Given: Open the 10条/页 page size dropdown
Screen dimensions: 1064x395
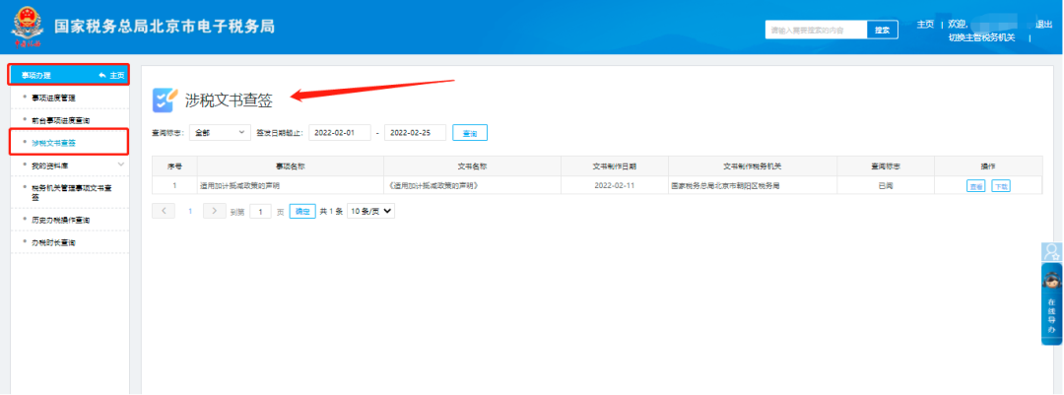Looking at the screenshot, I should pyautogui.click(x=370, y=211).
